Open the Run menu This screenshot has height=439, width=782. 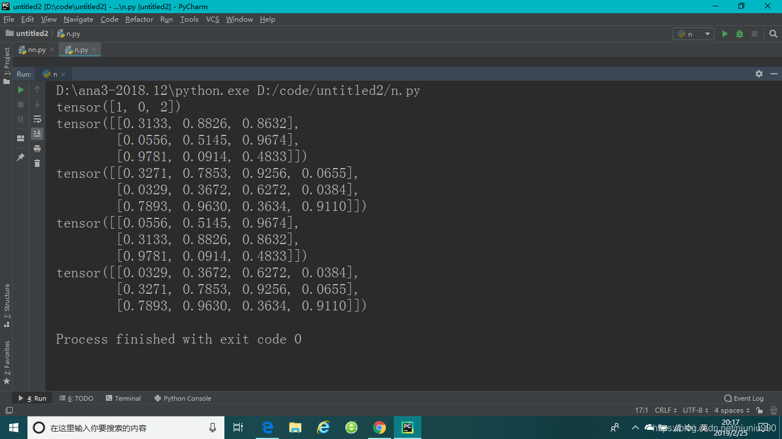click(167, 19)
